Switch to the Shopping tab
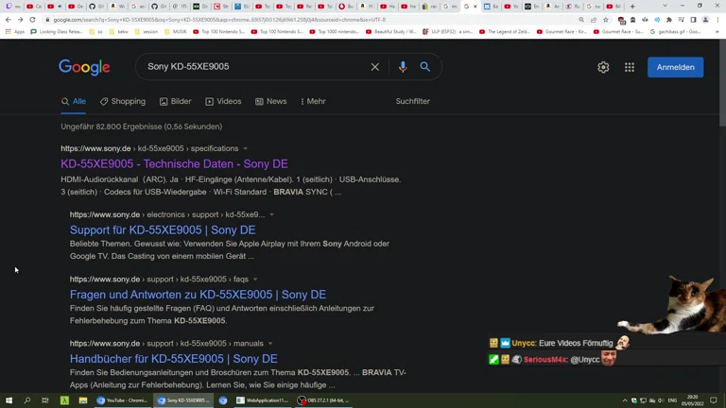The image size is (726, 408). tap(123, 101)
